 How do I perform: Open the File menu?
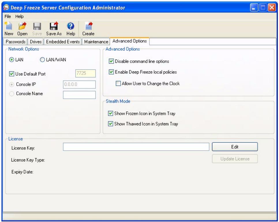point(8,16)
